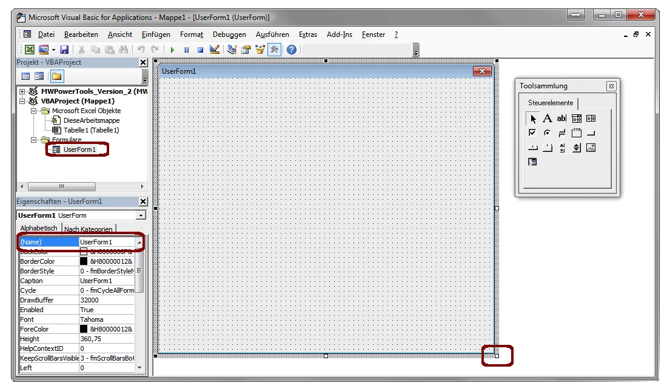Open help via the blue question mark icon

(292, 50)
